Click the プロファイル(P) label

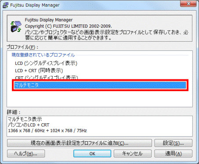point(22,47)
